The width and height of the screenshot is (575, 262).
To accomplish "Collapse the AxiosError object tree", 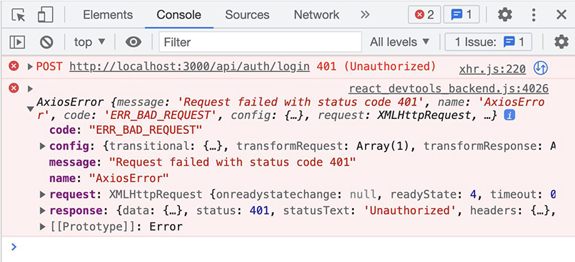I will coord(31,109).
